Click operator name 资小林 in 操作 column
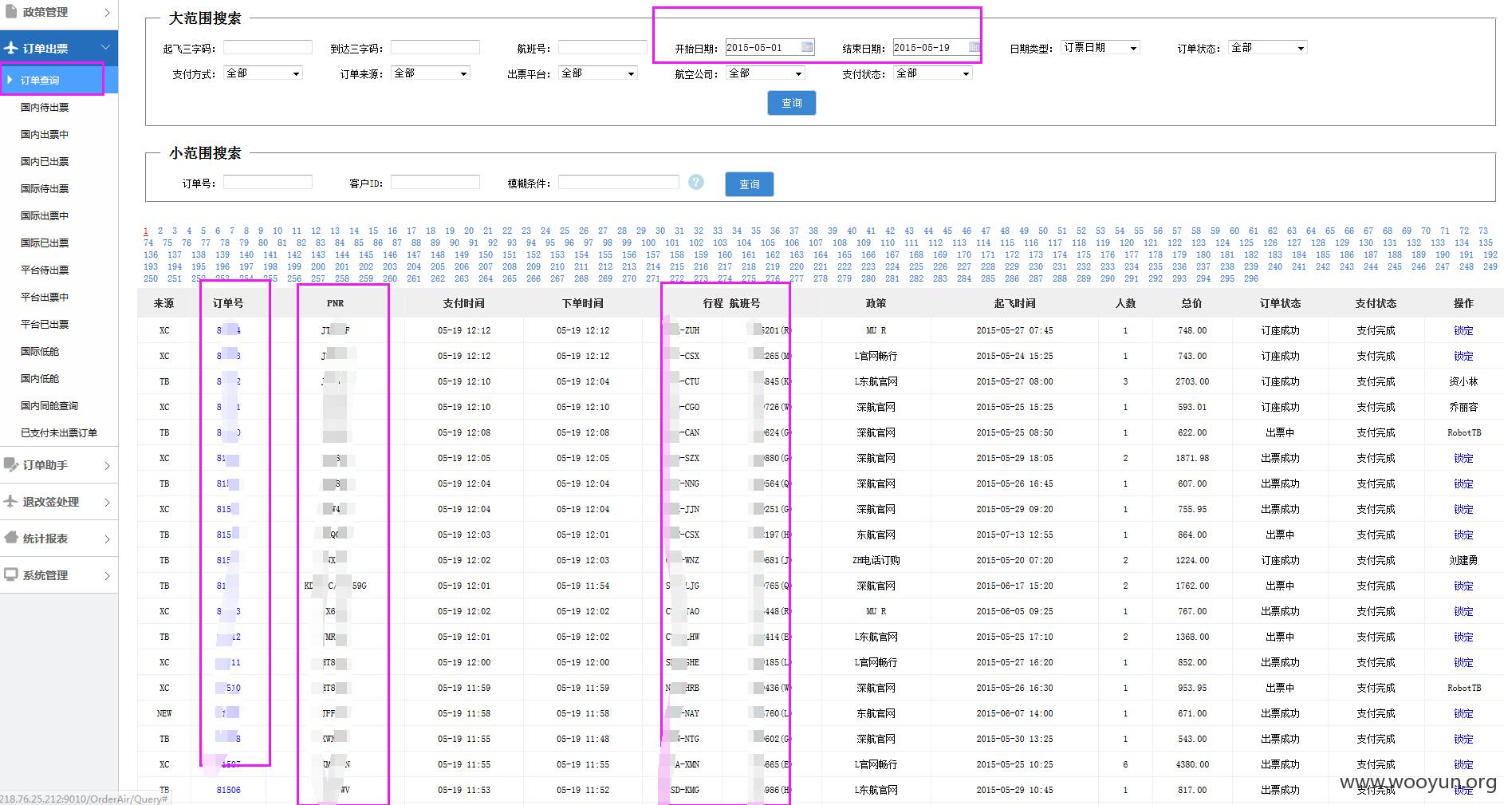Screen dimensions: 1504x805 click(1463, 381)
